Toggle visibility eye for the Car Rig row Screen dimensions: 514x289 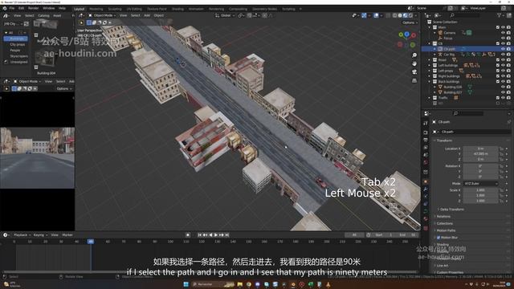[x=503, y=55]
